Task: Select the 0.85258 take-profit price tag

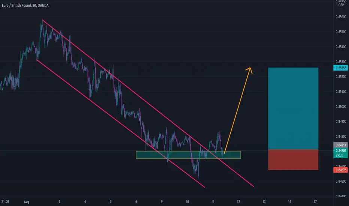Action: point(340,68)
